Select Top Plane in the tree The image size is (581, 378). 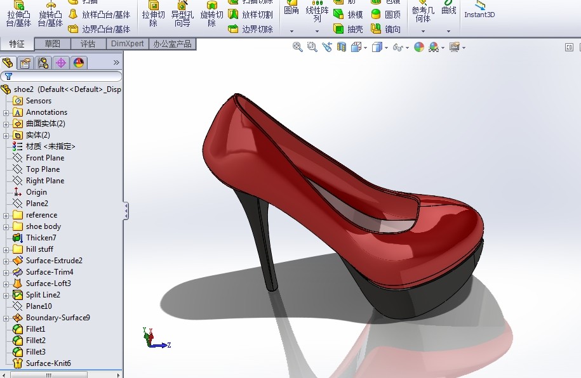(x=36, y=169)
